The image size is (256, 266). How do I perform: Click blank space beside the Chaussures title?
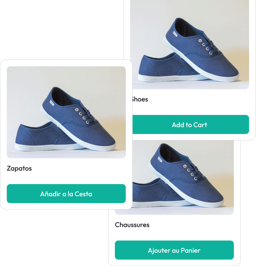click(x=192, y=225)
